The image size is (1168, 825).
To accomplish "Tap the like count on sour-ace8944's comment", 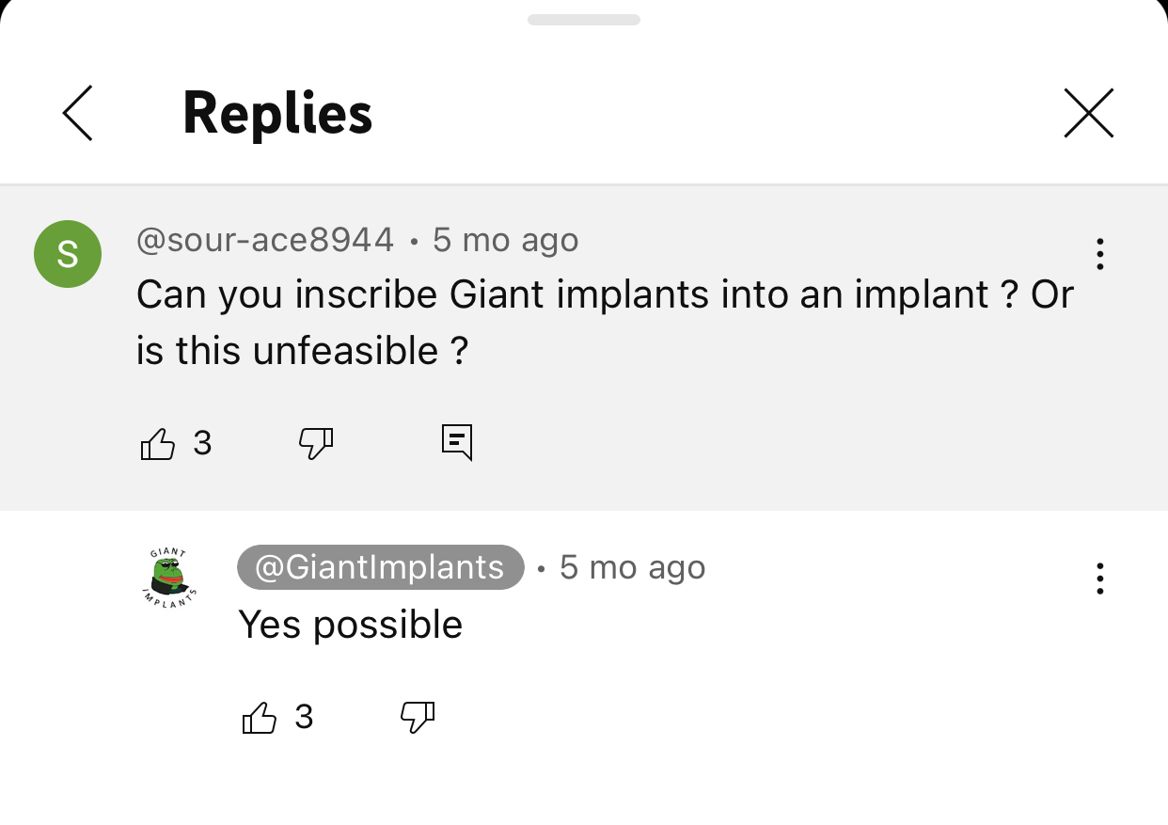I will [202, 443].
